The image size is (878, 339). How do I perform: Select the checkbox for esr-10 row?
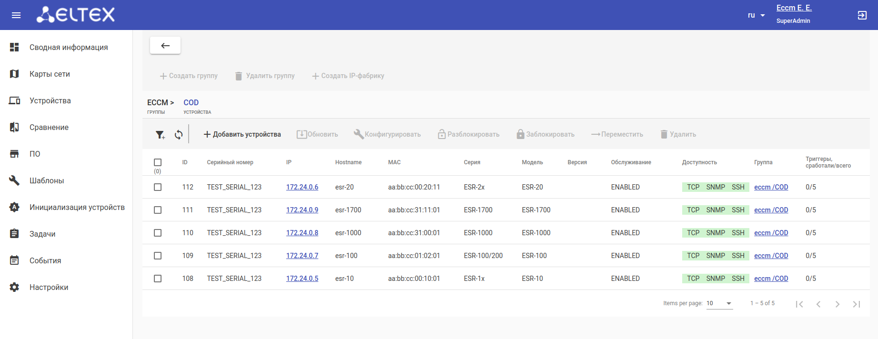(x=158, y=279)
